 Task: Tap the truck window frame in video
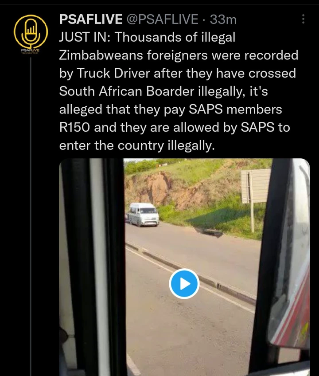[x=92, y=267]
